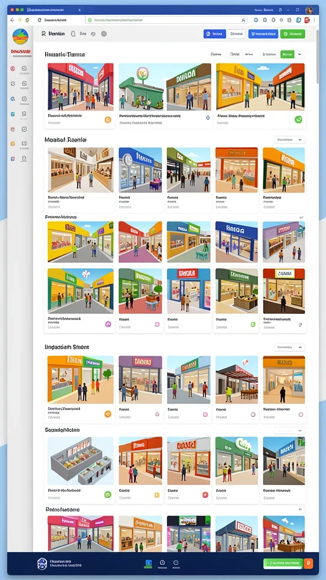Screen dimensions: 326x580
Task: Click the wide green button in bottom bar
Action: tap(283, 564)
